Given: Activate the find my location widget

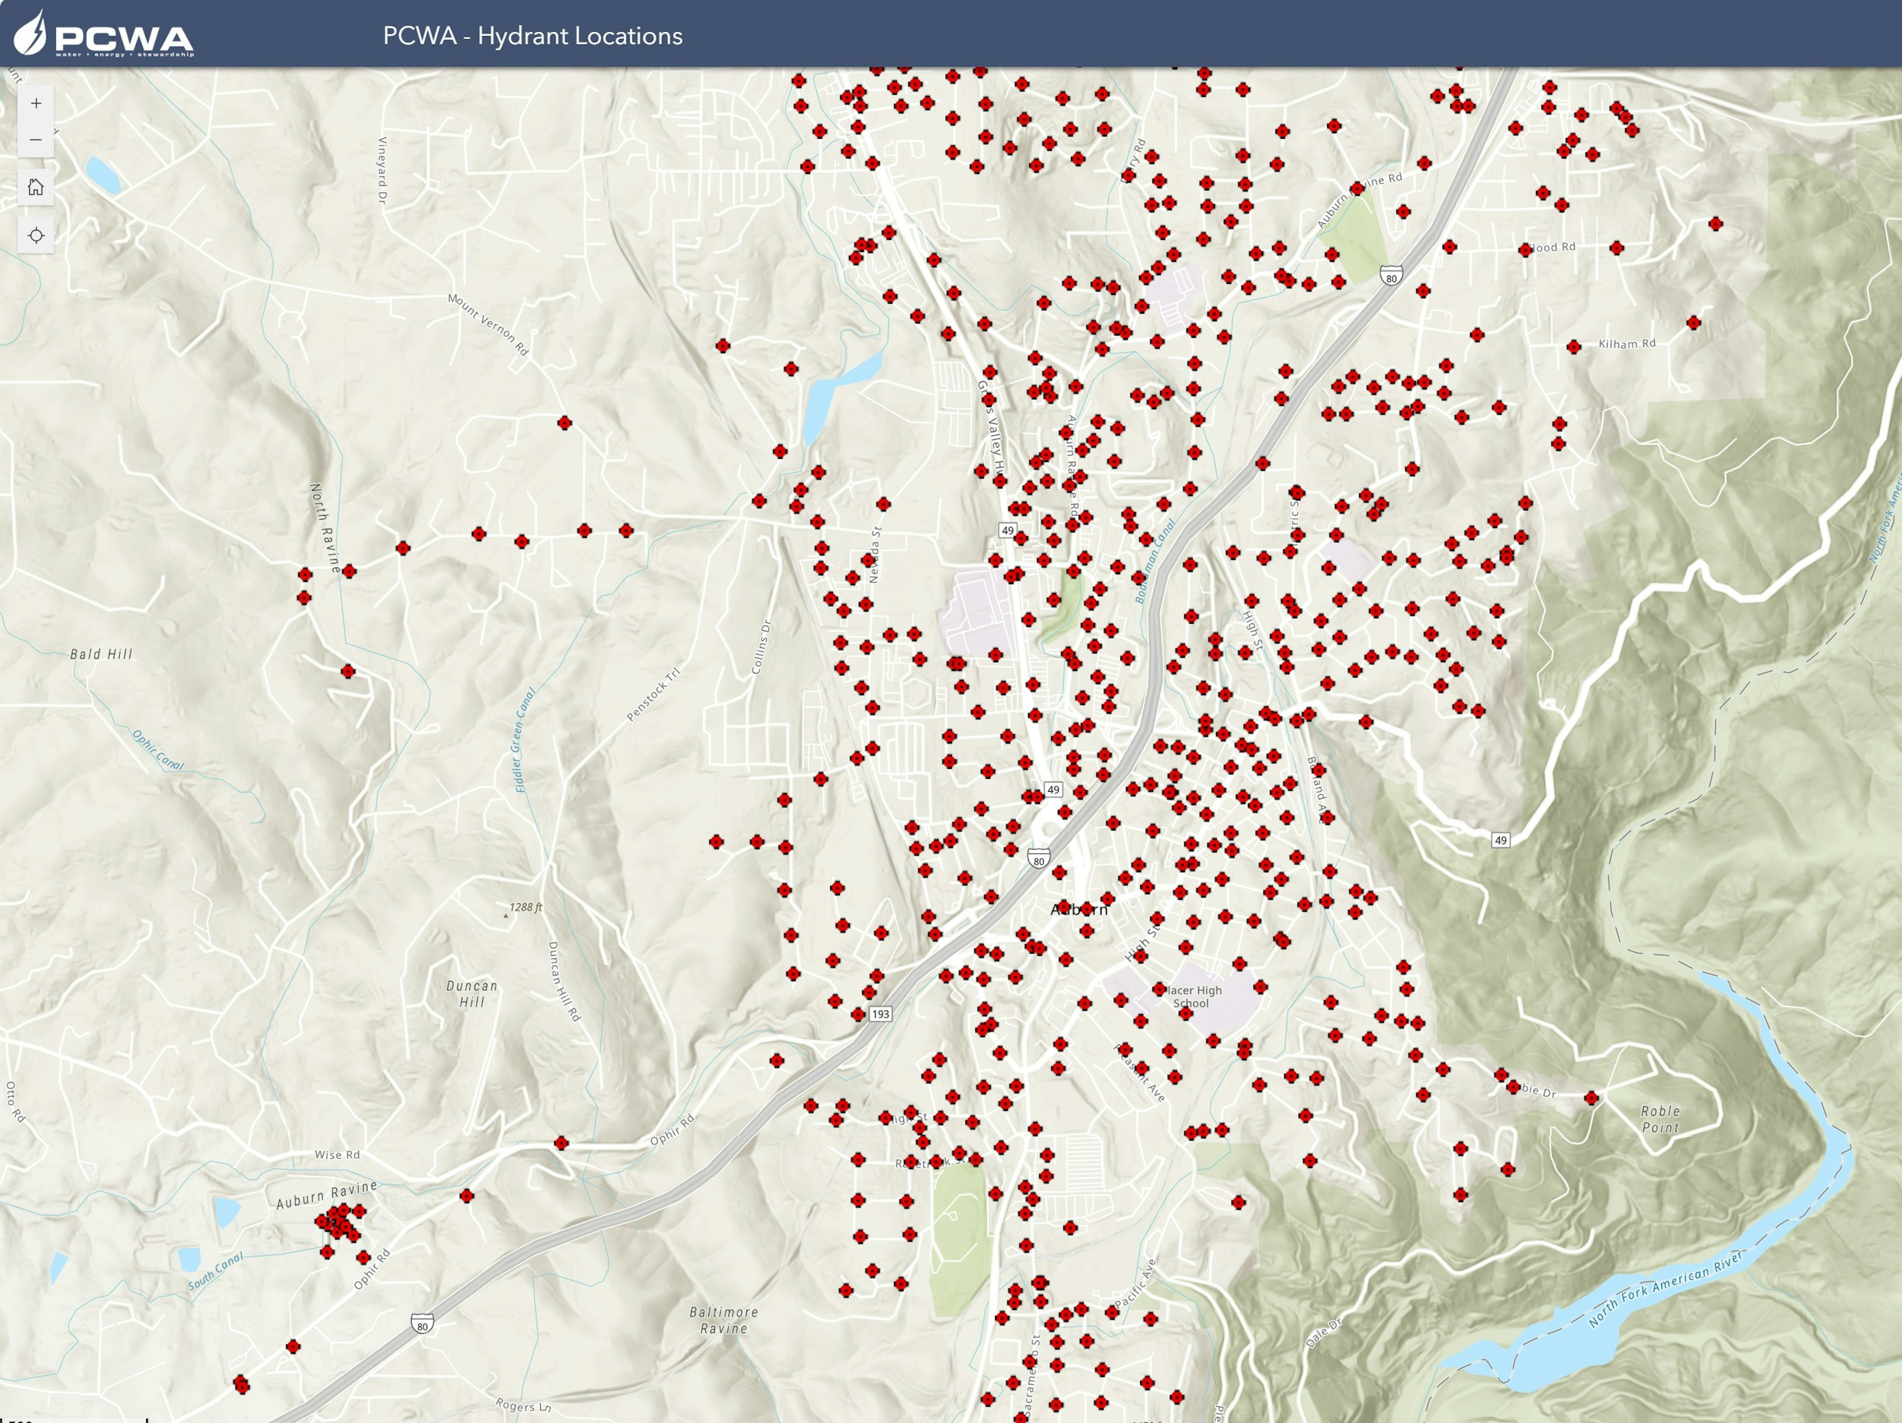Looking at the screenshot, I should coord(36,236).
